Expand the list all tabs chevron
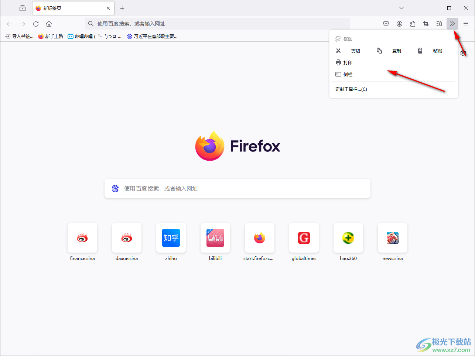 (x=401, y=8)
